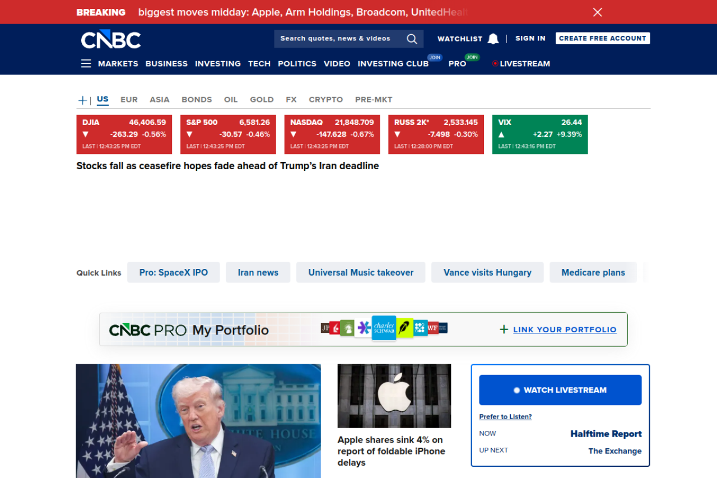The width and height of the screenshot is (717, 478).
Task: Click the green plus link portfolio icon
Action: click(x=504, y=330)
